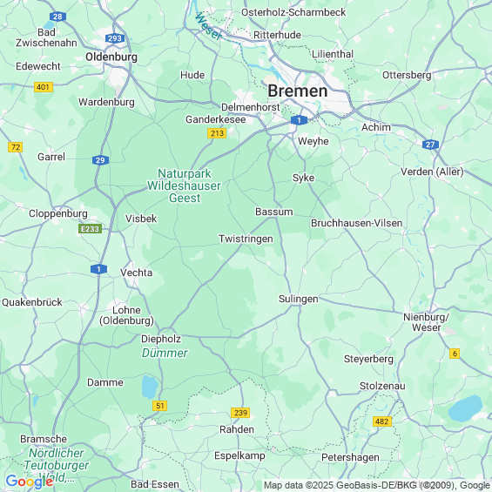Click the Google logo
The width and height of the screenshot is (492, 492).
[29, 482]
